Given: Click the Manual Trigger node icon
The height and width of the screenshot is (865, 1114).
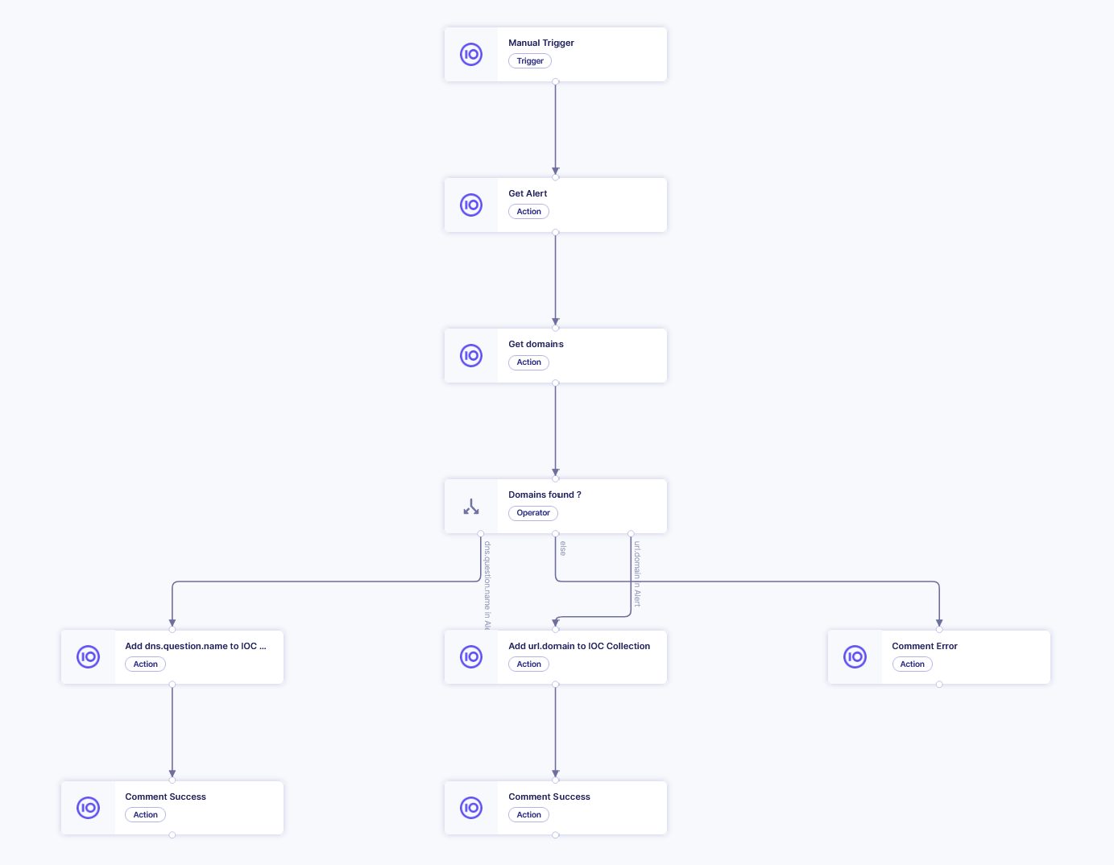Looking at the screenshot, I should pyautogui.click(x=471, y=55).
